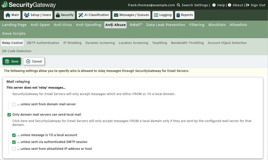Open the Reports menu label
Viewport: 268px width, 160px height.
point(187,15)
